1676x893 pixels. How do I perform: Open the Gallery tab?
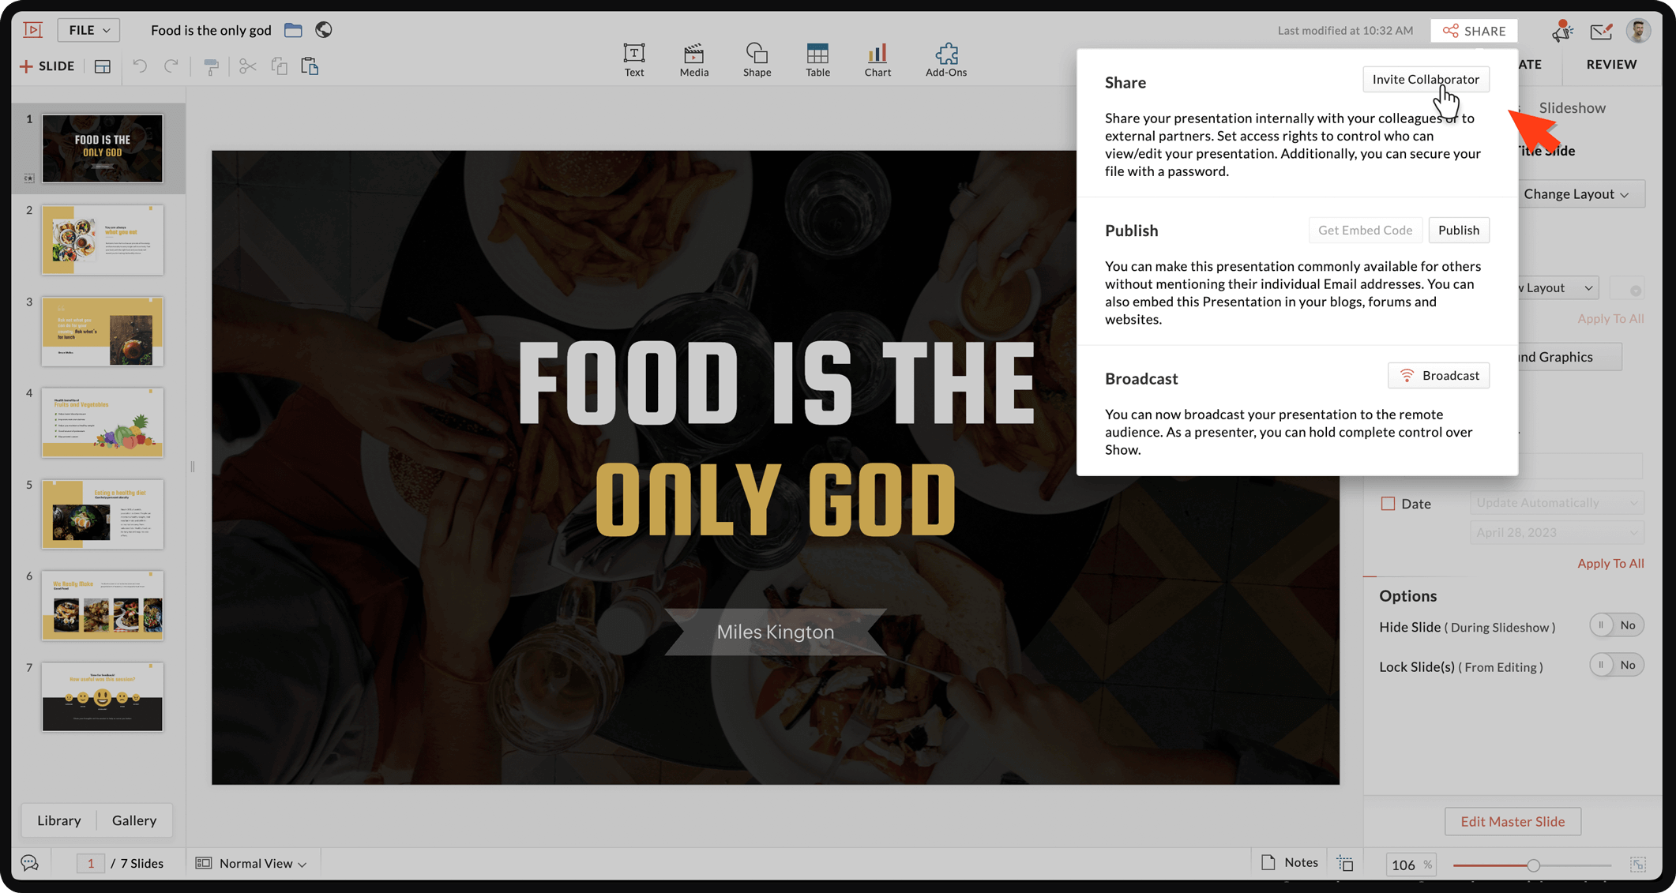pos(134,820)
